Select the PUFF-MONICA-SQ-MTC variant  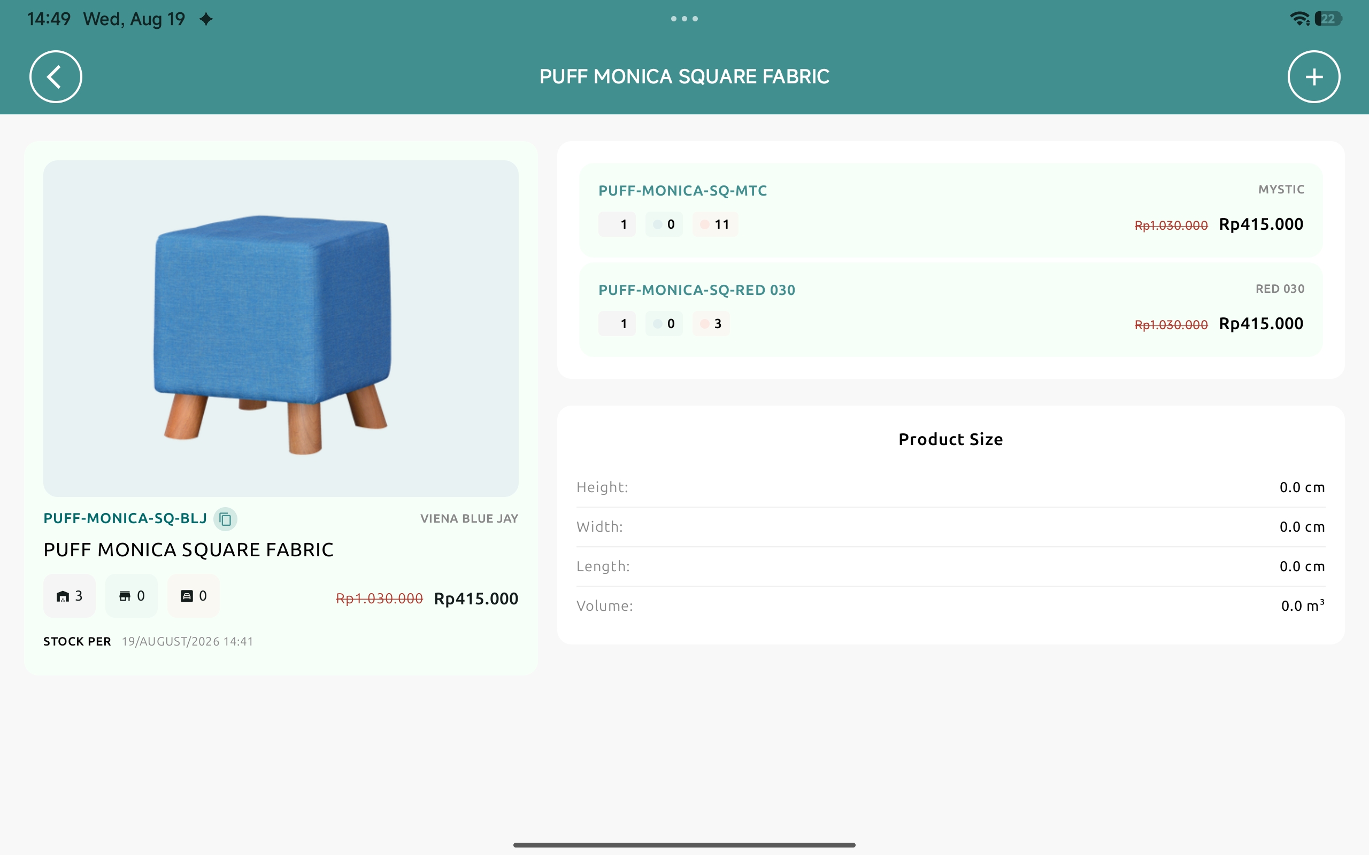point(950,210)
